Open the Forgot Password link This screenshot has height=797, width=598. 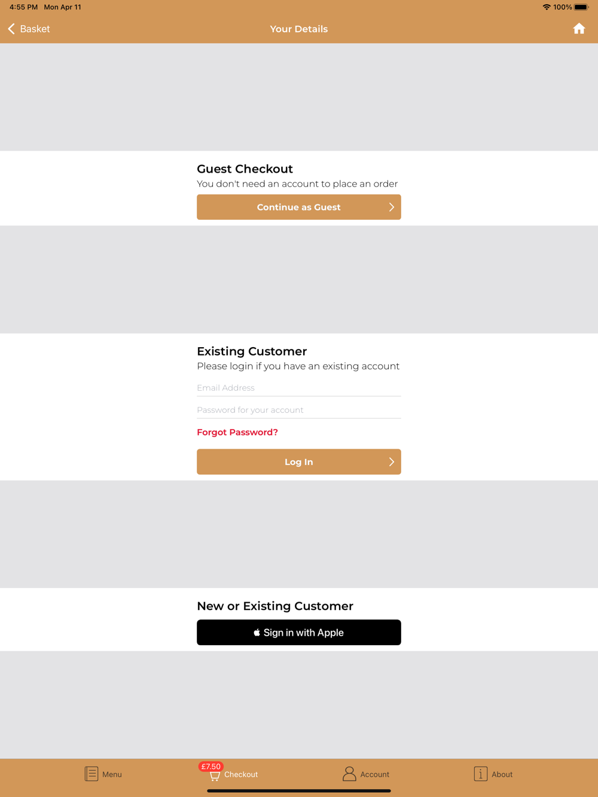[237, 432]
